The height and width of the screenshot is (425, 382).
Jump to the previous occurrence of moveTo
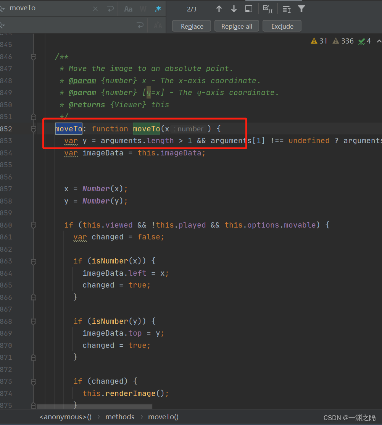tap(219, 8)
